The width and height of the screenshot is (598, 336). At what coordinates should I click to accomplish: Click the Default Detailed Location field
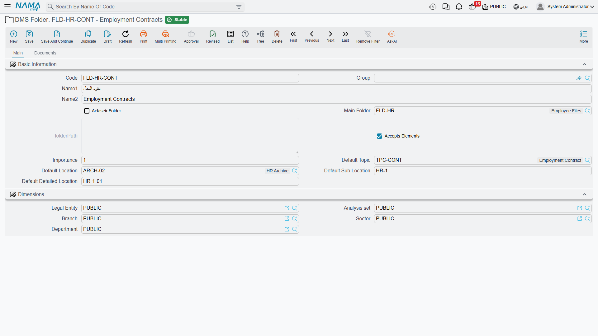pyautogui.click(x=190, y=181)
